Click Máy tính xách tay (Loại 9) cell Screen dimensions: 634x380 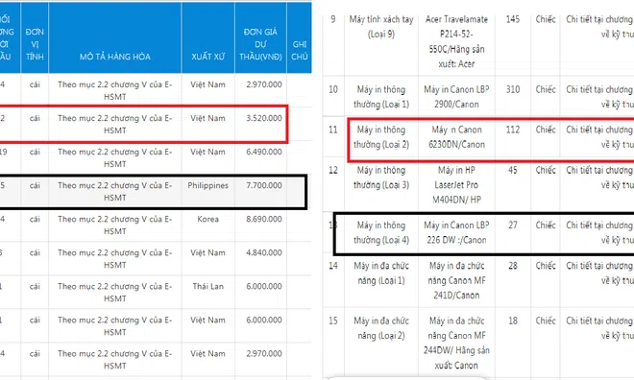click(x=381, y=27)
